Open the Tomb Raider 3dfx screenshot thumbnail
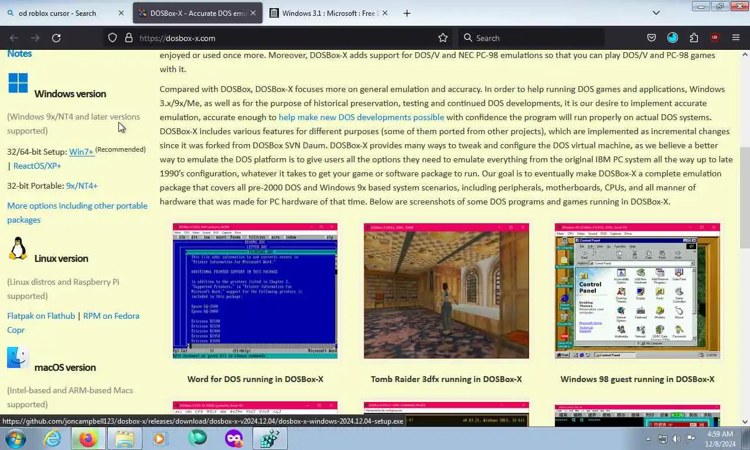Screen dimensions: 750x450 pyautogui.click(x=446, y=291)
